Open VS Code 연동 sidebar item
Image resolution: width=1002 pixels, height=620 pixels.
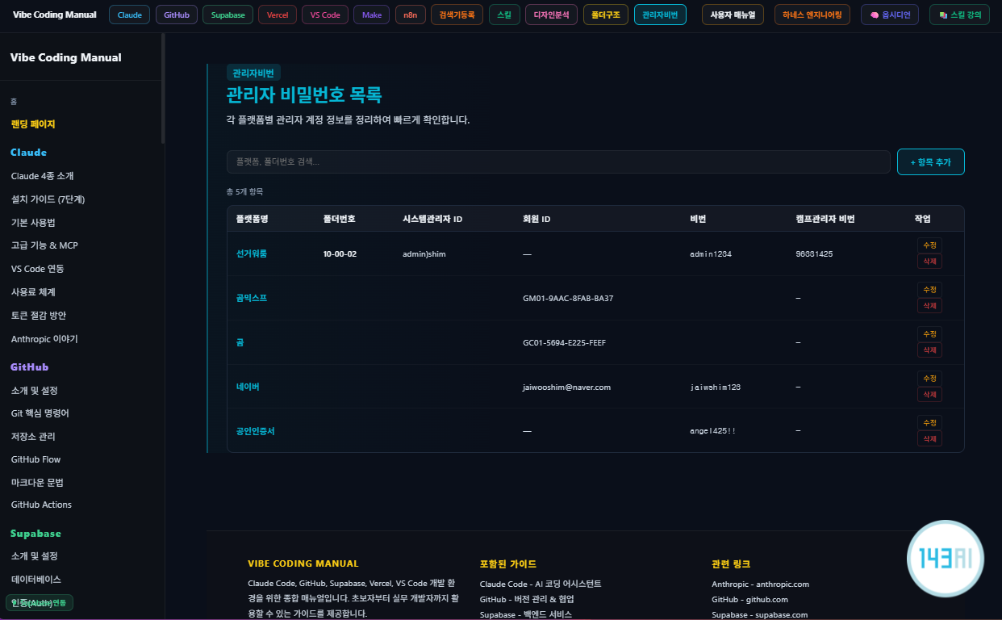point(37,269)
